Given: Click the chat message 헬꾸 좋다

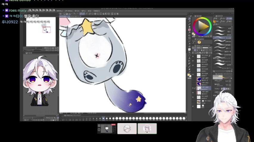Looking at the screenshot, I should [32, 16].
